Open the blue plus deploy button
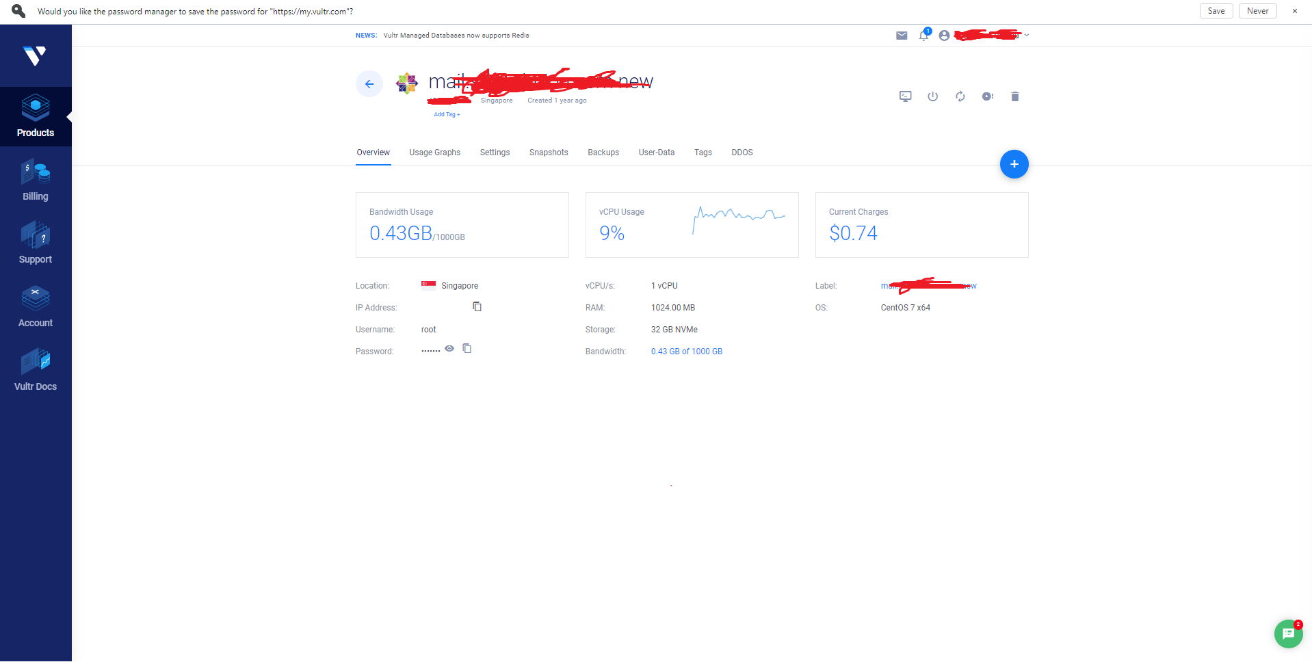1312x662 pixels. 1014,164
